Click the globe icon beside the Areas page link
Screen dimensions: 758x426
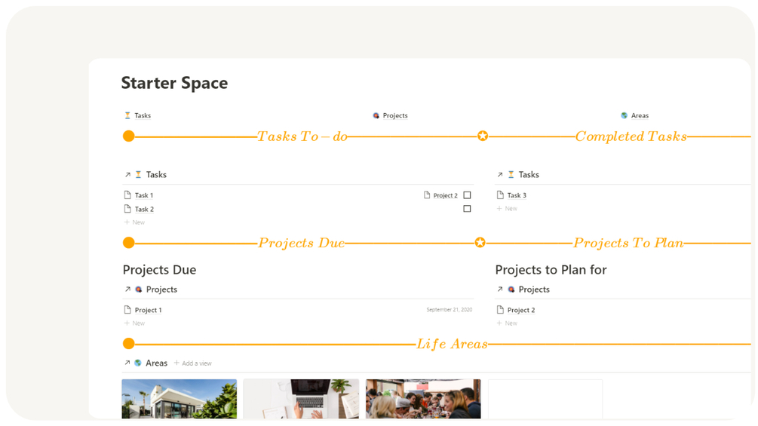(624, 115)
